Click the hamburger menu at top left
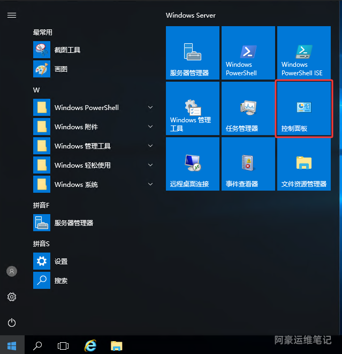The width and height of the screenshot is (342, 354). [x=12, y=15]
